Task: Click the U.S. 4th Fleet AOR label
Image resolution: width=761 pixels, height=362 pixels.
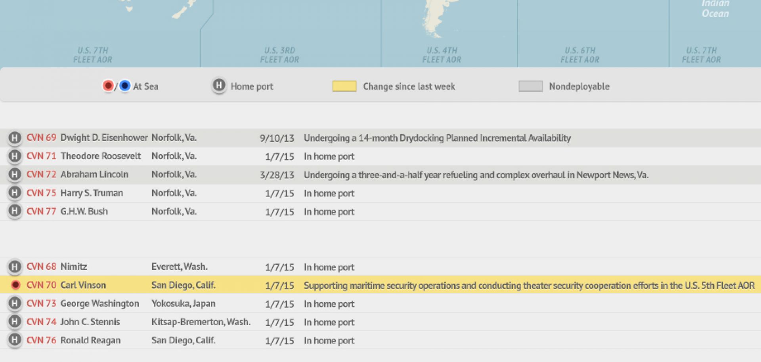Action: click(442, 55)
